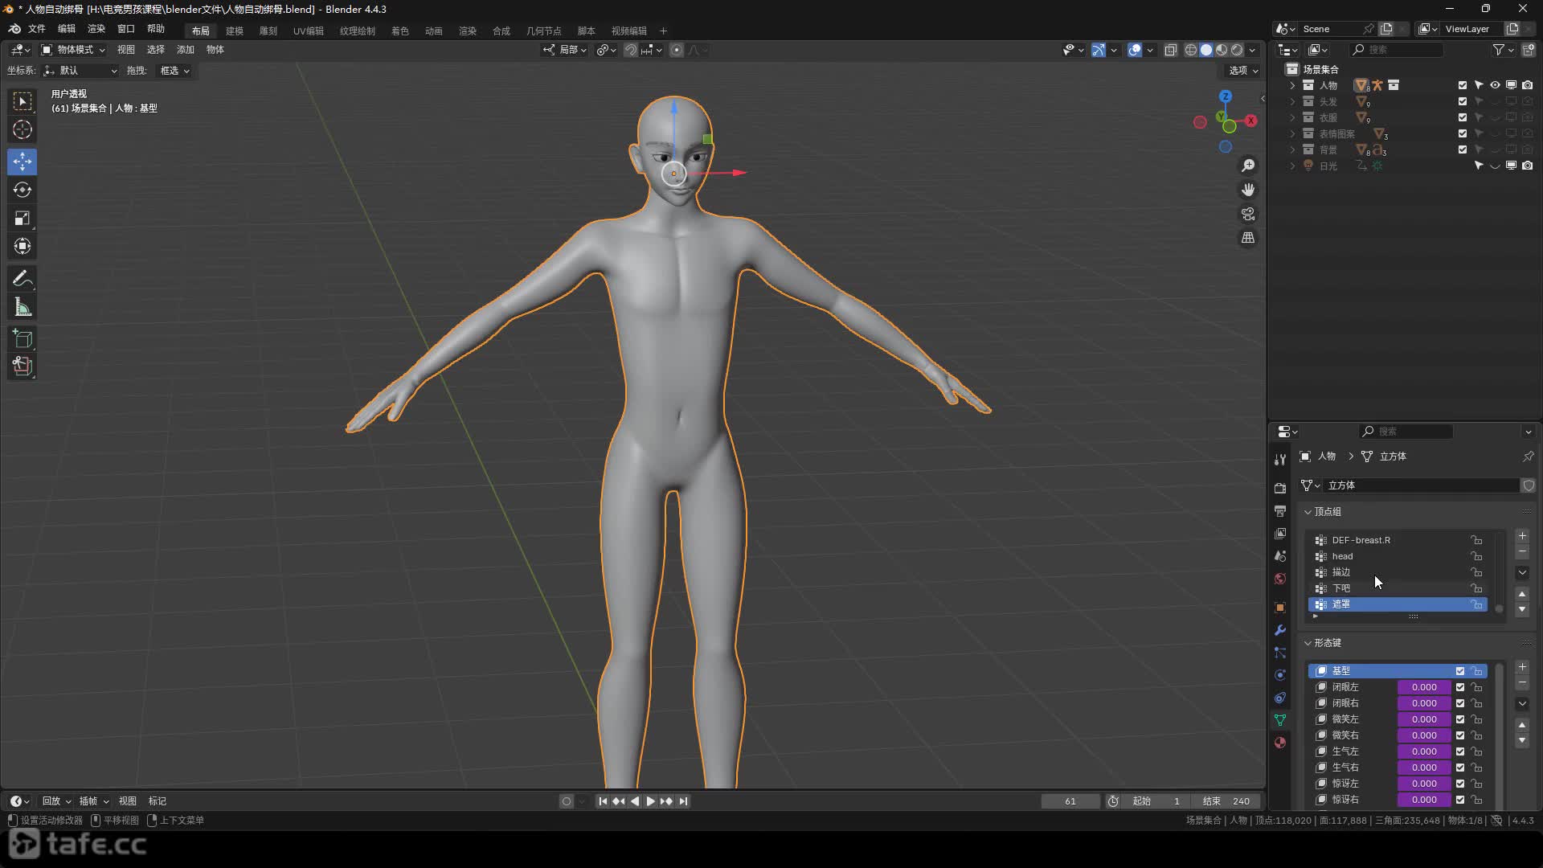
Task: Disable the 闭眼左 shape key checkbox
Action: pyautogui.click(x=1460, y=687)
